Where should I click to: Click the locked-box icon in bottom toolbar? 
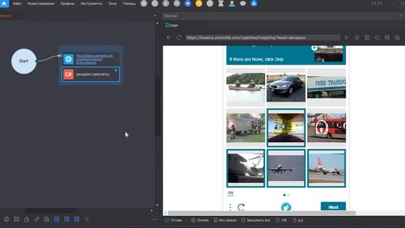coord(46,220)
